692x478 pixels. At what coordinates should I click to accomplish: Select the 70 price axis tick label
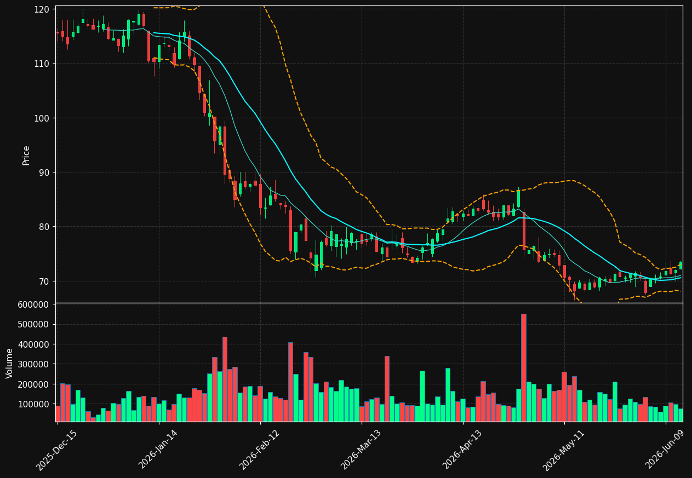[x=44, y=281]
